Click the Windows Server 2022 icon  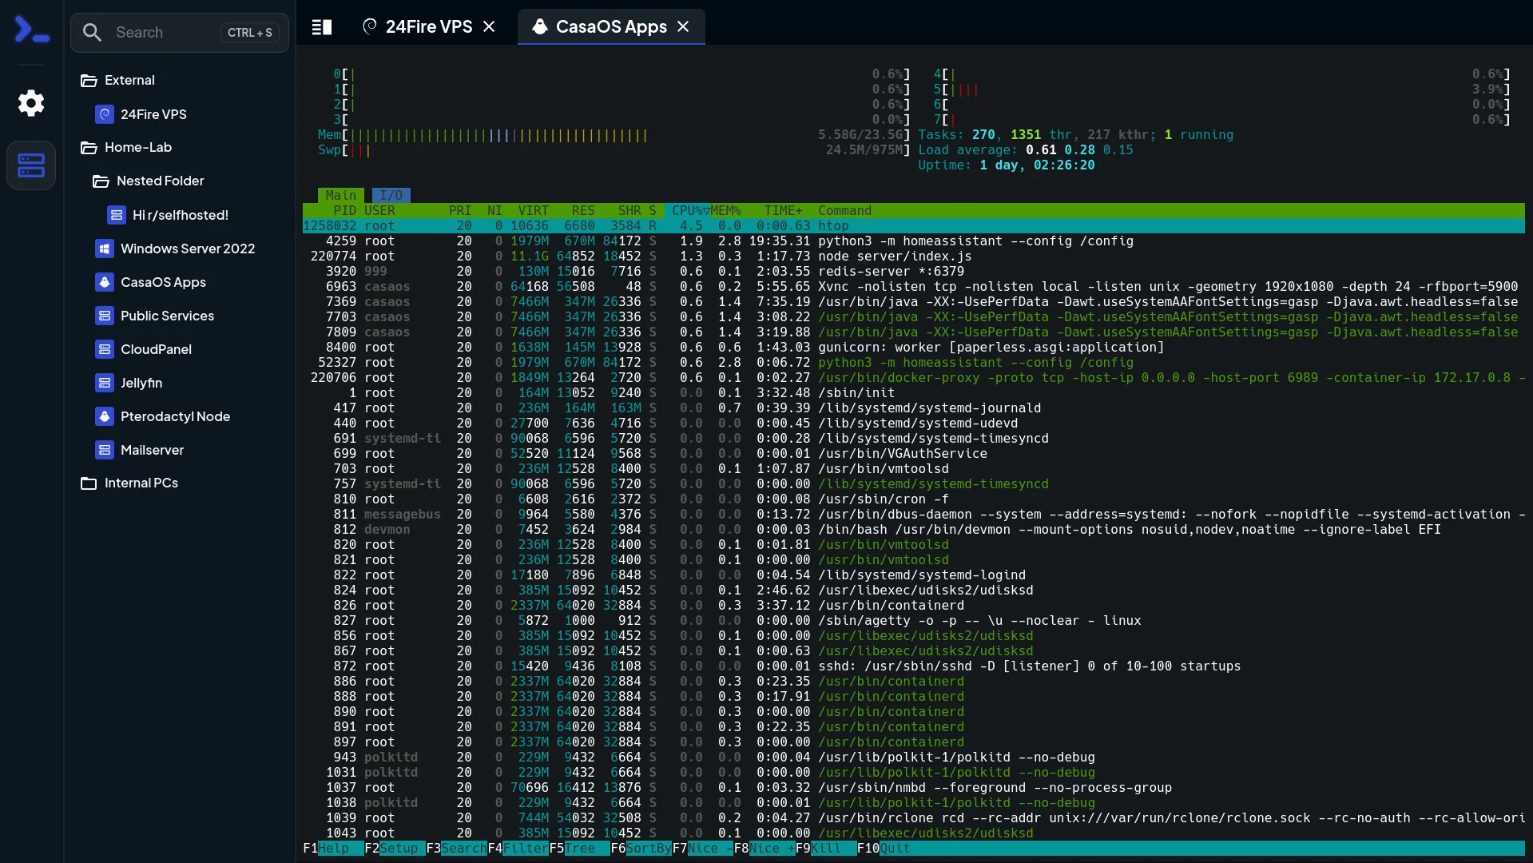coord(105,249)
